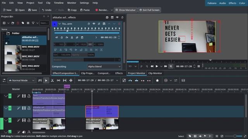Toggle hide-video filmstrip icon on V1 track

coord(24,120)
